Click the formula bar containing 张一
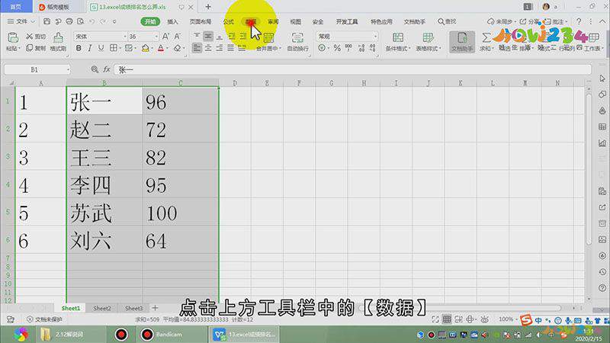The width and height of the screenshot is (610, 343). click(352, 69)
